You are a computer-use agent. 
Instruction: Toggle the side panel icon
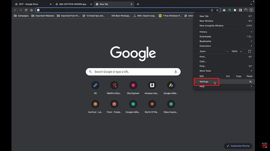point(240,10)
